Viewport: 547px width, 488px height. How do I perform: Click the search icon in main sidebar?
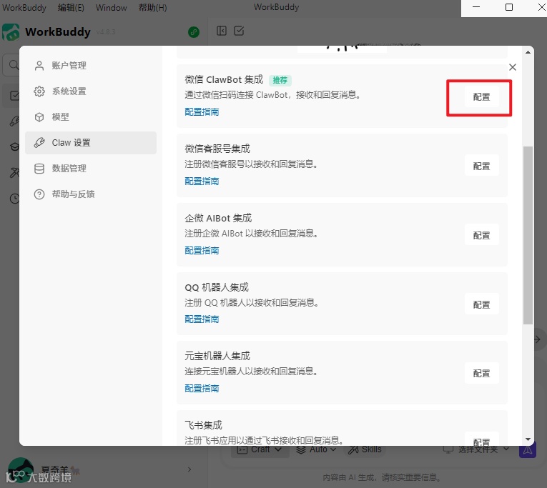(x=14, y=65)
